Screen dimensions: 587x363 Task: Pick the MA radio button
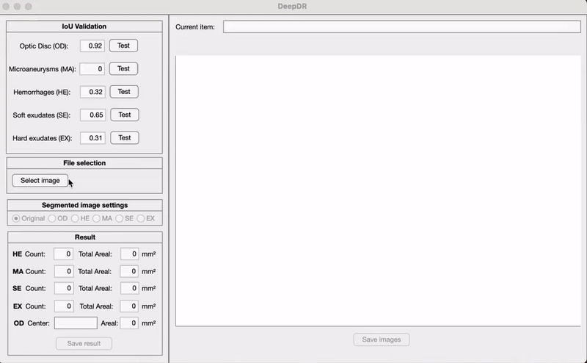pos(97,218)
